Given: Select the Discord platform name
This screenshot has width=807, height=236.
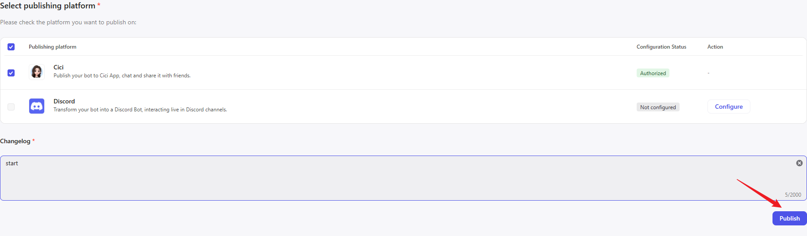Looking at the screenshot, I should click(x=64, y=101).
